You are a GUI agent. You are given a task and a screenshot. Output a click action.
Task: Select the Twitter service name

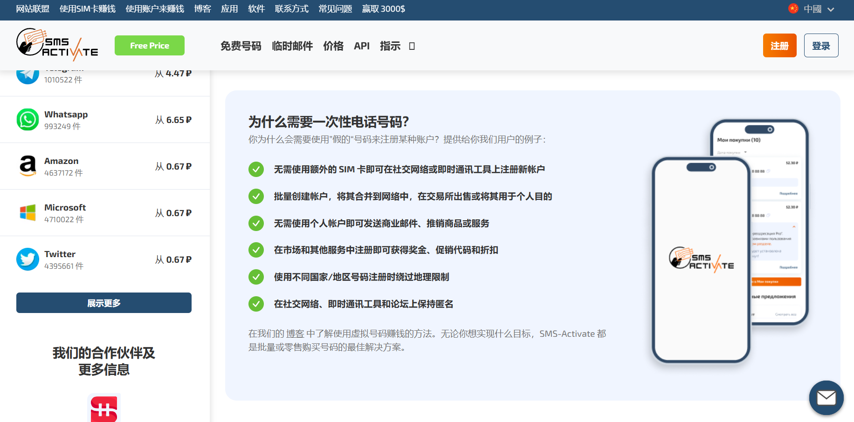(x=60, y=254)
